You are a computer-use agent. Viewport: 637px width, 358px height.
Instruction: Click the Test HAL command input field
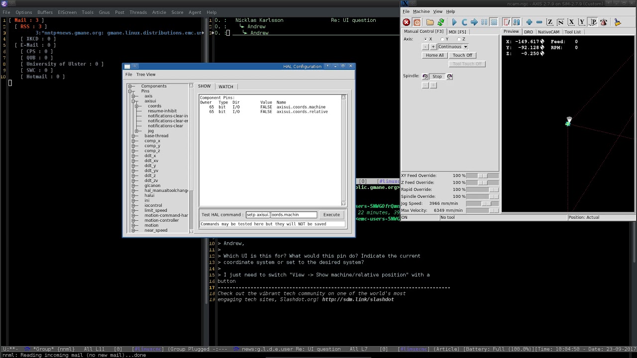(281, 215)
